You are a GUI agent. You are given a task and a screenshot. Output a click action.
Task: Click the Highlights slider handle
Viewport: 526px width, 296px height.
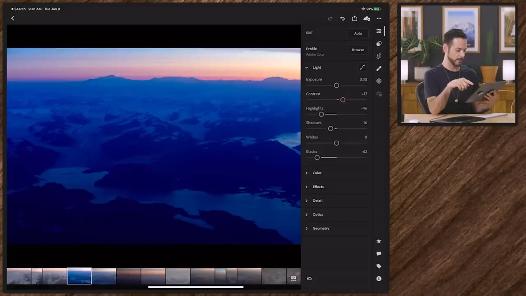[321, 114]
